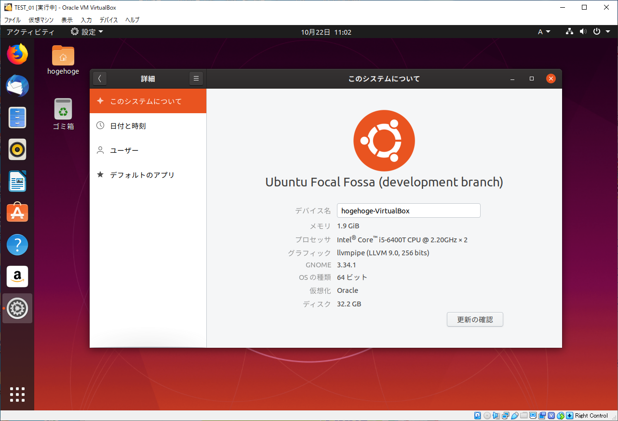Click the OS type value 64 ビット
618x421 pixels.
[352, 277]
